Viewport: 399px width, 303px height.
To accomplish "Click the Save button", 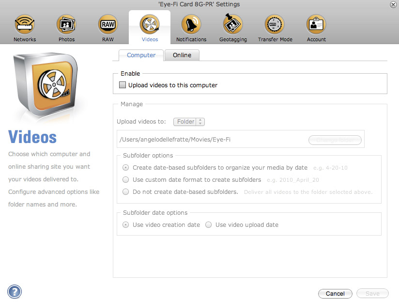I will point(372,294).
